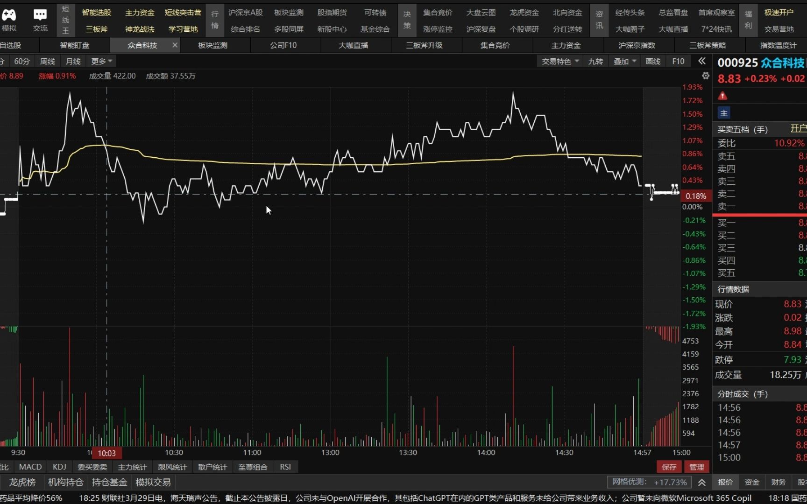This screenshot has width=807, height=504.
Task: Close the 众合科技 tab
Action: (x=175, y=45)
